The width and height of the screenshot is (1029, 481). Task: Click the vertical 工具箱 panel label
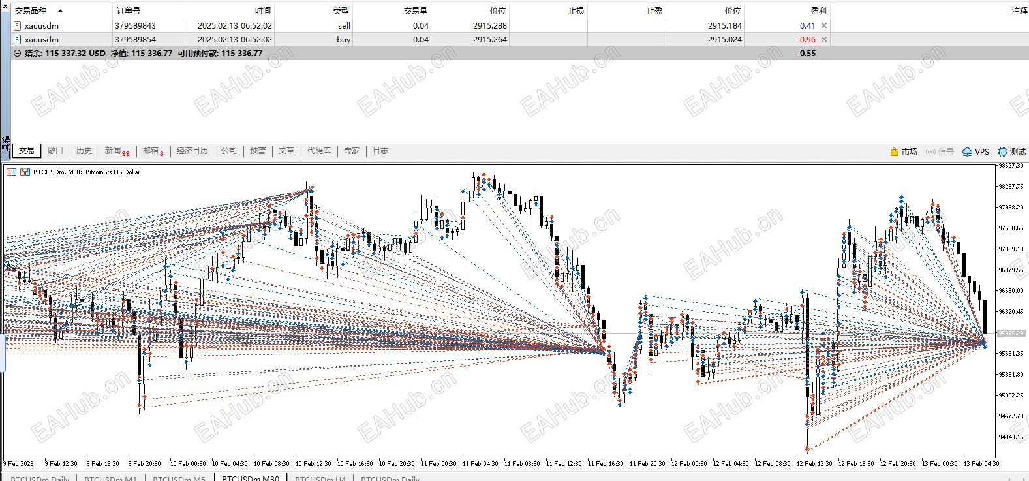[x=6, y=147]
